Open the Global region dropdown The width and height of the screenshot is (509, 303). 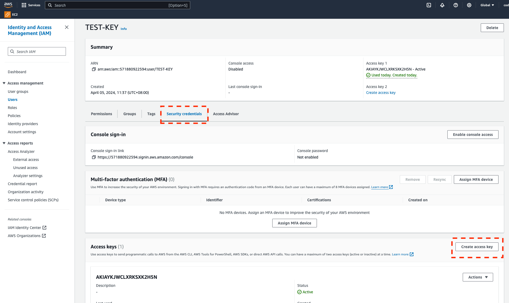click(x=487, y=5)
